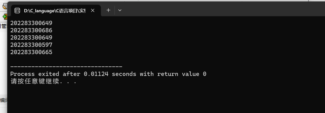Viewport: 325px width, 113px height.
Task: Click the dashed separator line in output
Action: (x=66, y=67)
